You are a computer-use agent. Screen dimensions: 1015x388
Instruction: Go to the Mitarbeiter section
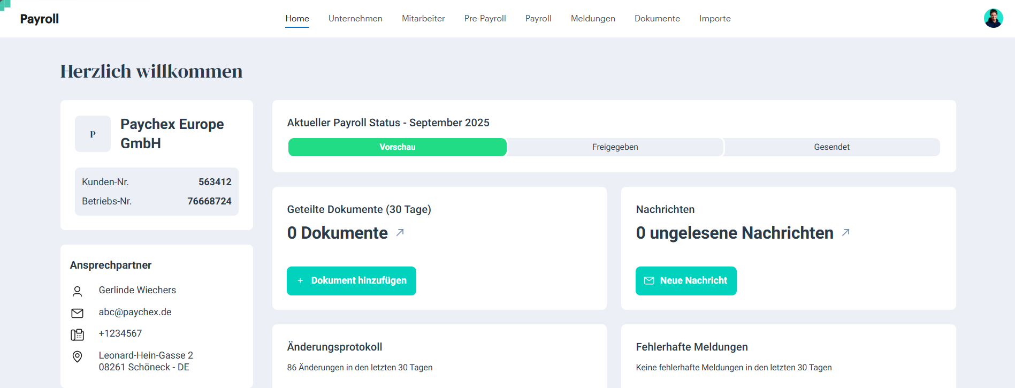(x=423, y=19)
